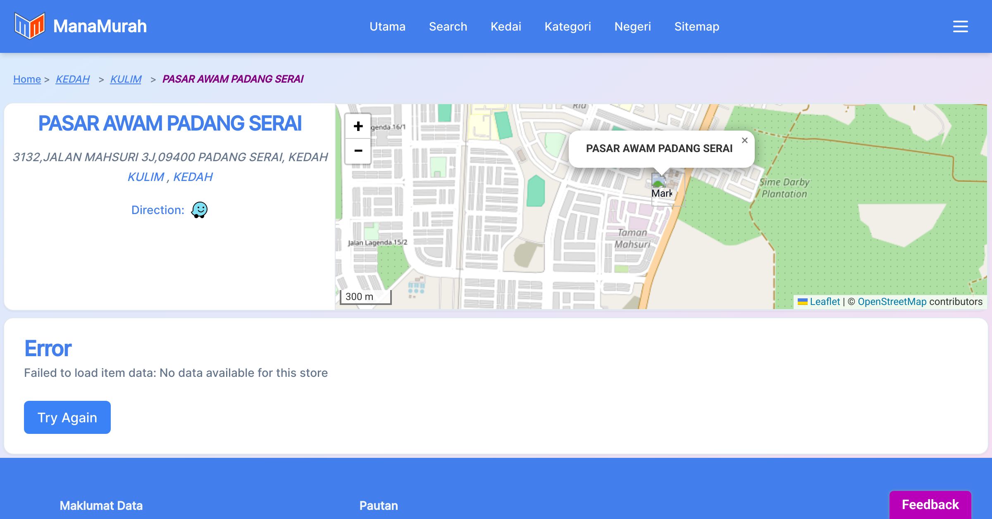Open the Leaflet attribution link
Screen dimensions: 992x519
(x=825, y=302)
